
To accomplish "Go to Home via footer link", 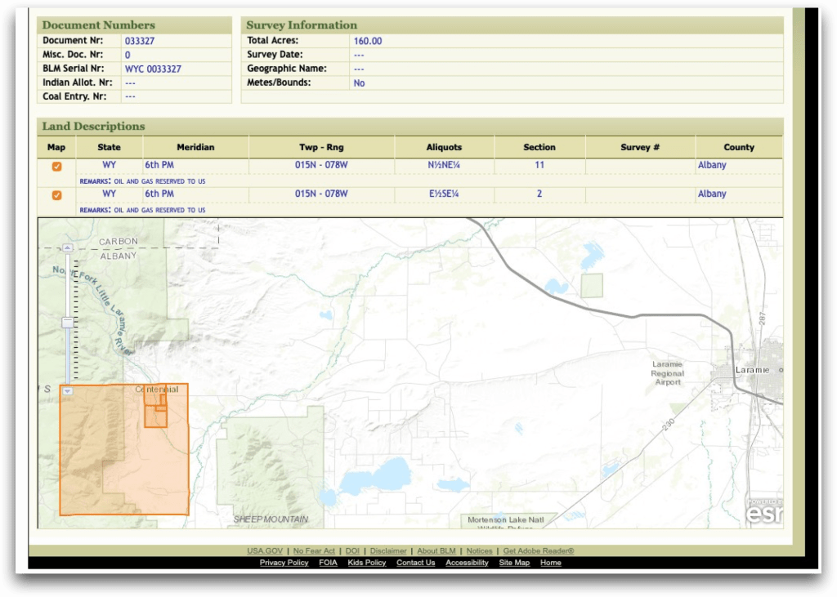I will tap(550, 563).
